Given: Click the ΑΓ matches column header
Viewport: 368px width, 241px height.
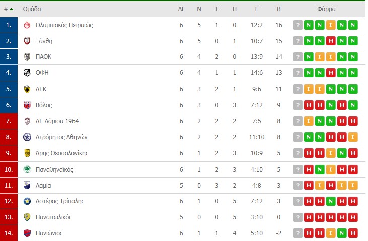Looking at the screenshot, I should 181,9.
